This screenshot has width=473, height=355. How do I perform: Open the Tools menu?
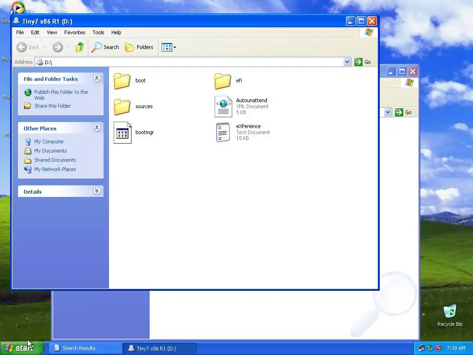point(98,32)
